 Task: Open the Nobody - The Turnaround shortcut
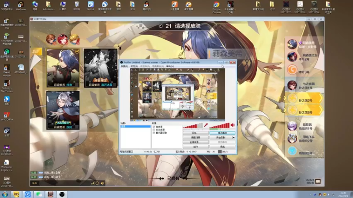click(x=7, y=86)
